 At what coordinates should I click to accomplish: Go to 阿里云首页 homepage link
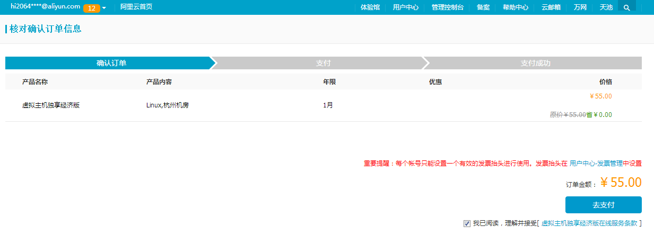tap(136, 7)
